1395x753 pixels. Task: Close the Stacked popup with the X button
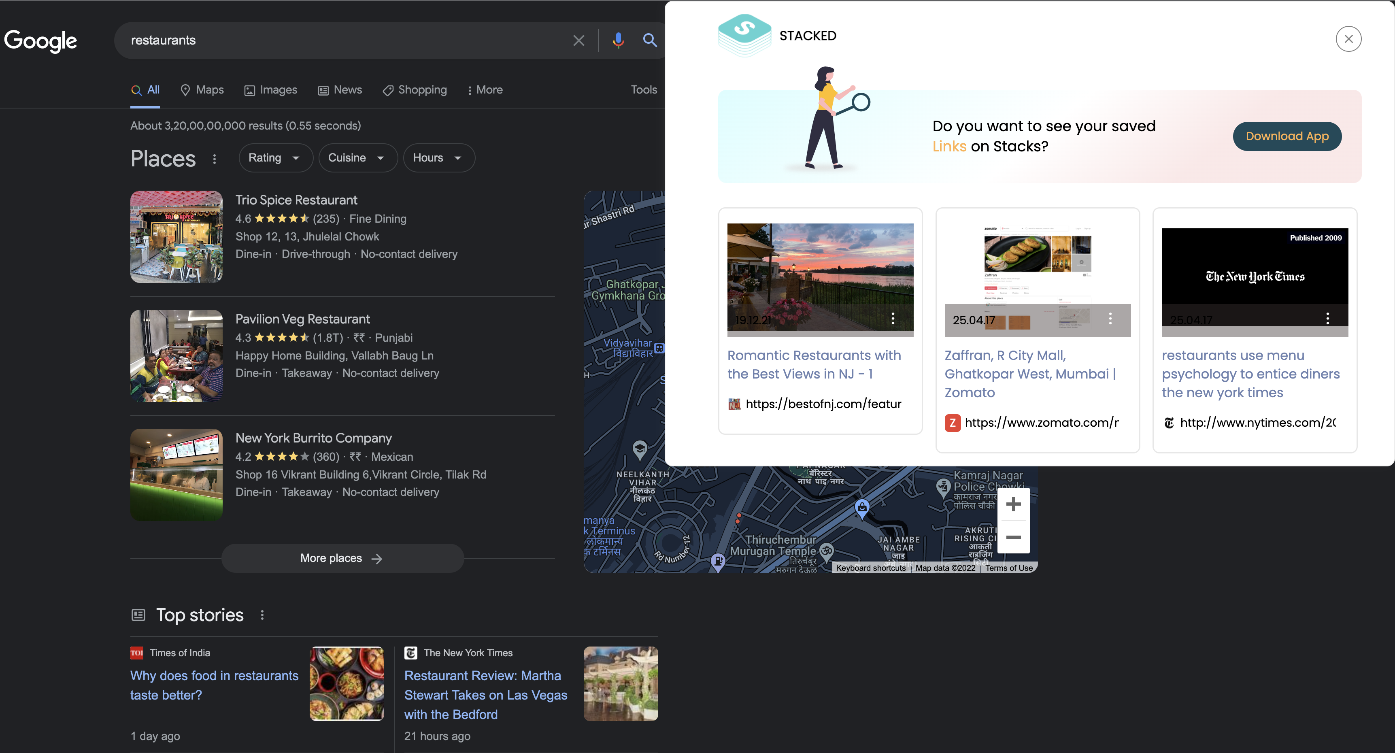point(1348,39)
